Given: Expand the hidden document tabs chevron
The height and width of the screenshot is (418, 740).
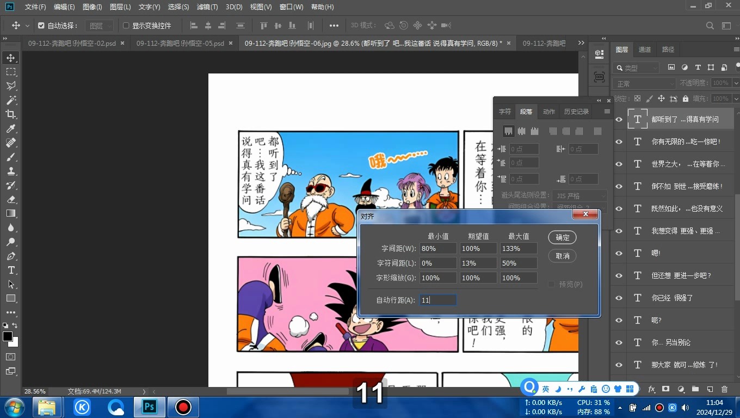Looking at the screenshot, I should [x=581, y=43].
